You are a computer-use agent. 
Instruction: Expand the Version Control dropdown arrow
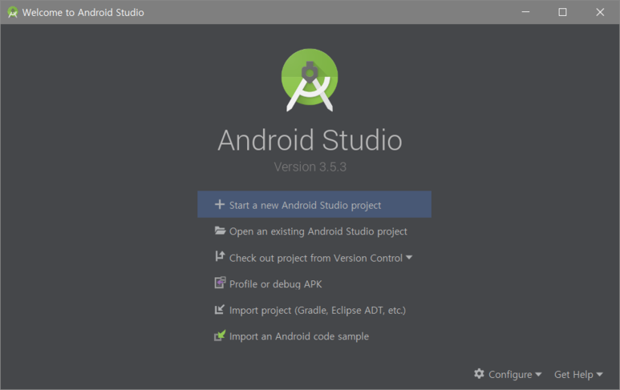(409, 257)
